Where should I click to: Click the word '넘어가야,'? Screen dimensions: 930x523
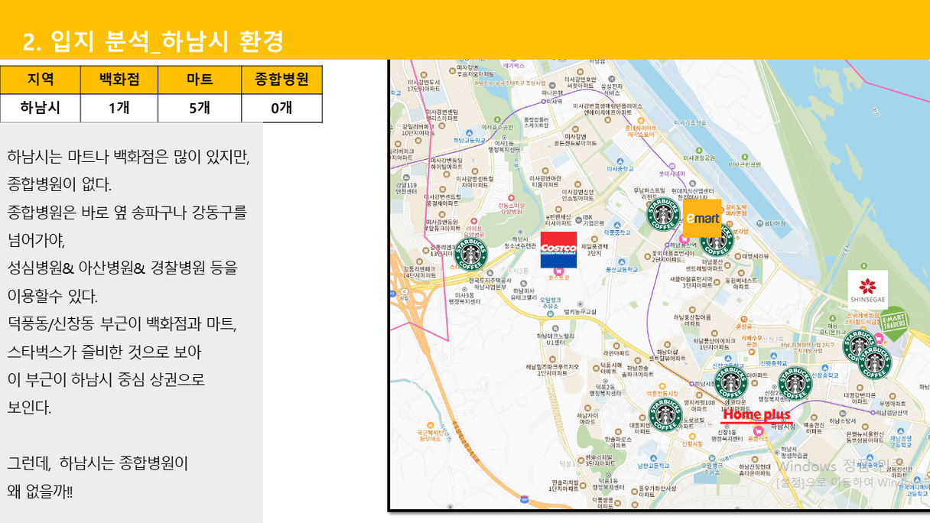37,240
